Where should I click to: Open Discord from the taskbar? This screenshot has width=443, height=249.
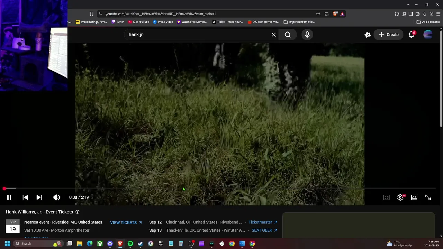pos(110,243)
